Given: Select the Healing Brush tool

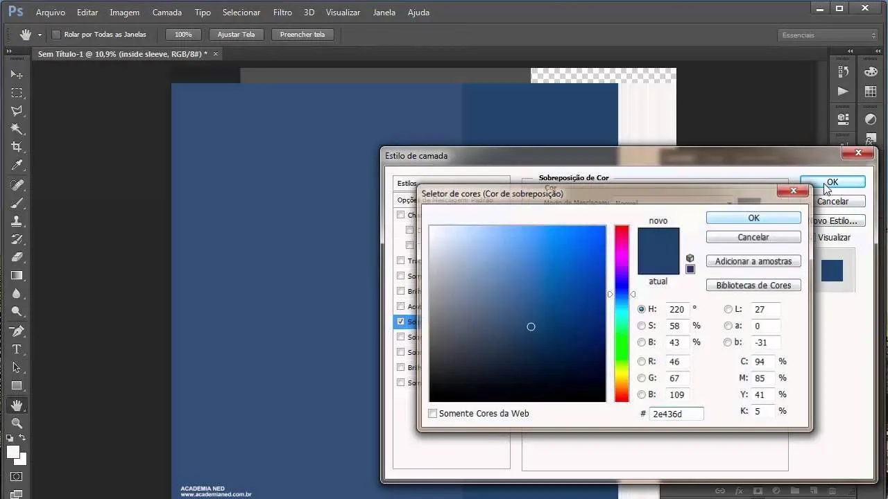Looking at the screenshot, I should [x=17, y=185].
